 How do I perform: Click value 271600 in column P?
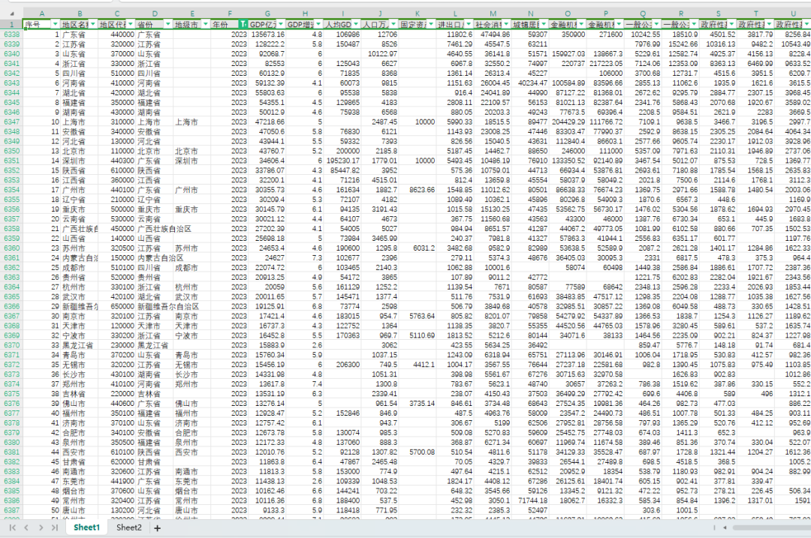pyautogui.click(x=606, y=35)
